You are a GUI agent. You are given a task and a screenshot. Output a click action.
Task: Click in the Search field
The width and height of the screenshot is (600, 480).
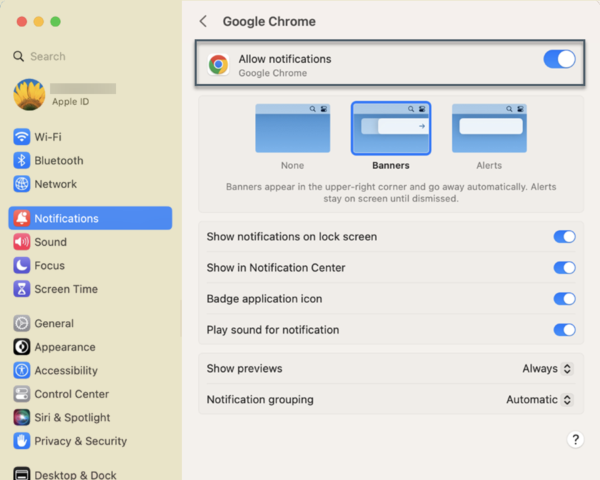tap(90, 56)
